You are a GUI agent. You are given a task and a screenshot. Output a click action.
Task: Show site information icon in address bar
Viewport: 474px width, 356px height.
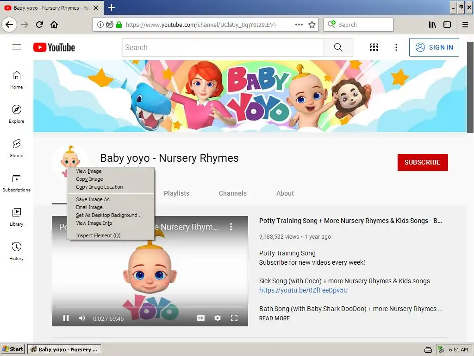[x=100, y=25]
